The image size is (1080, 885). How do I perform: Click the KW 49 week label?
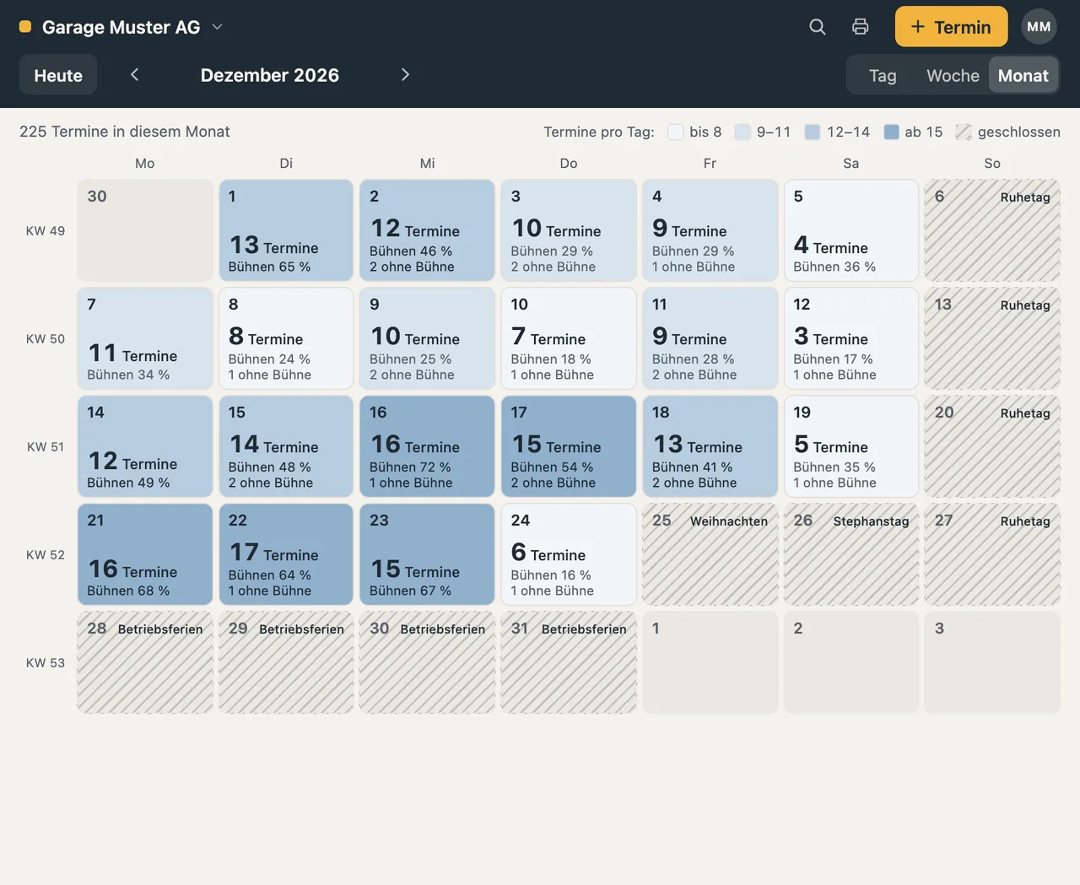[x=46, y=231]
